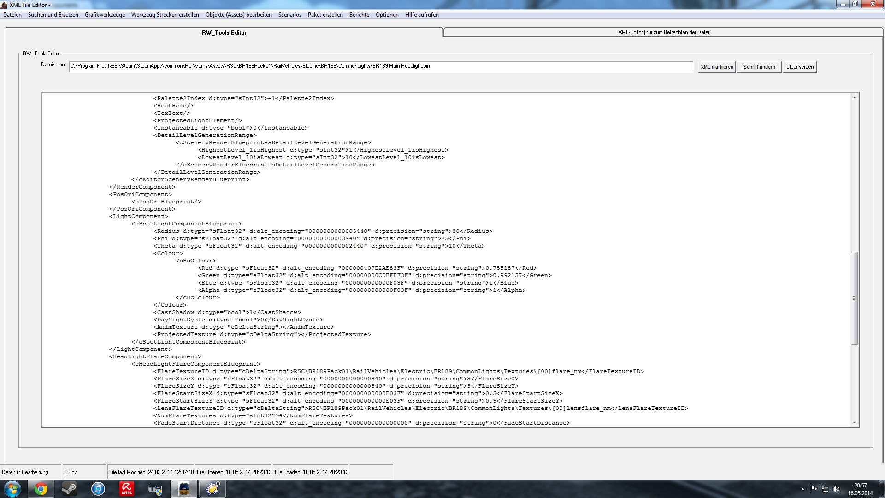Viewport: 885px width, 498px height.
Task: Open the Hilfe aufrufen menu
Action: pos(422,15)
